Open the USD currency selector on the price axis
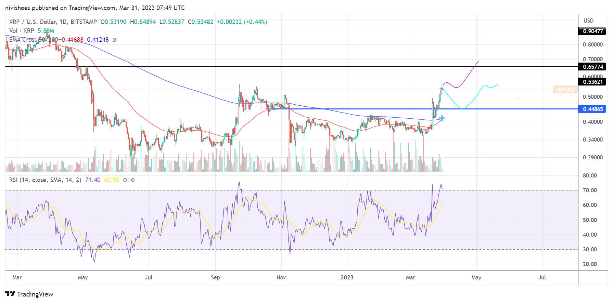This screenshot has height=303, width=613. (x=588, y=21)
